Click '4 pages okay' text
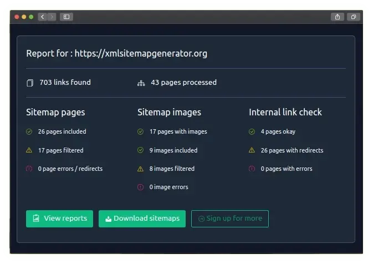Image resolution: width=373 pixels, height=264 pixels. (278, 131)
